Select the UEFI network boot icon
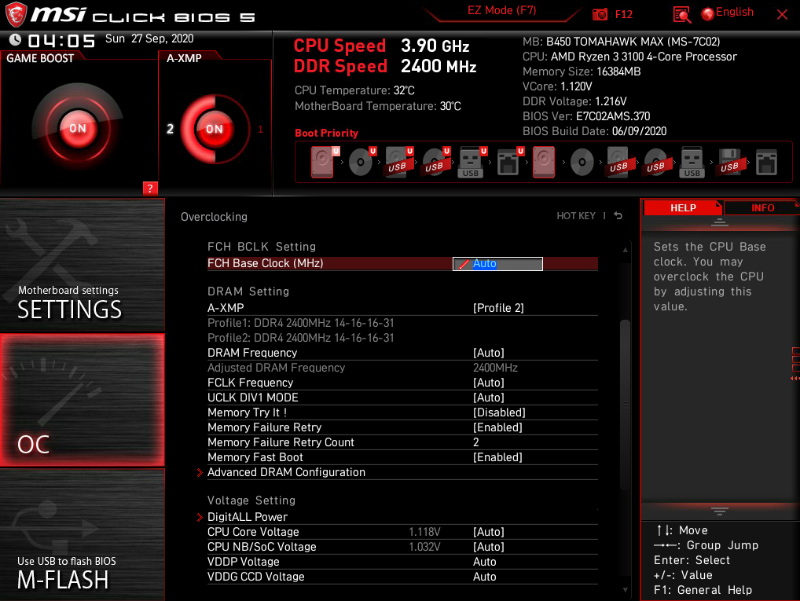This screenshot has height=601, width=800. (x=508, y=163)
